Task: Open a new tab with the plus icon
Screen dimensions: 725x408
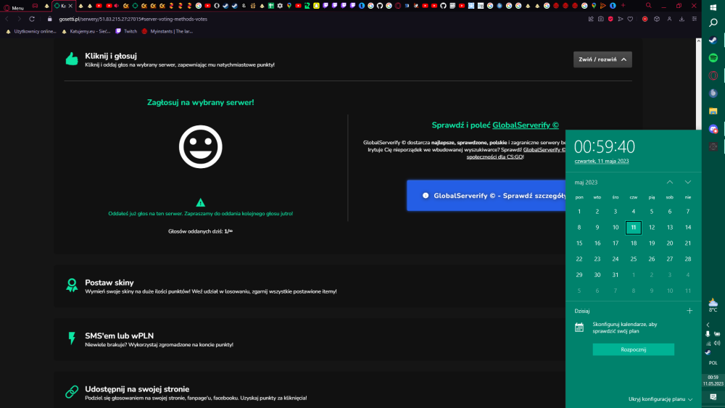Action: 623,6
